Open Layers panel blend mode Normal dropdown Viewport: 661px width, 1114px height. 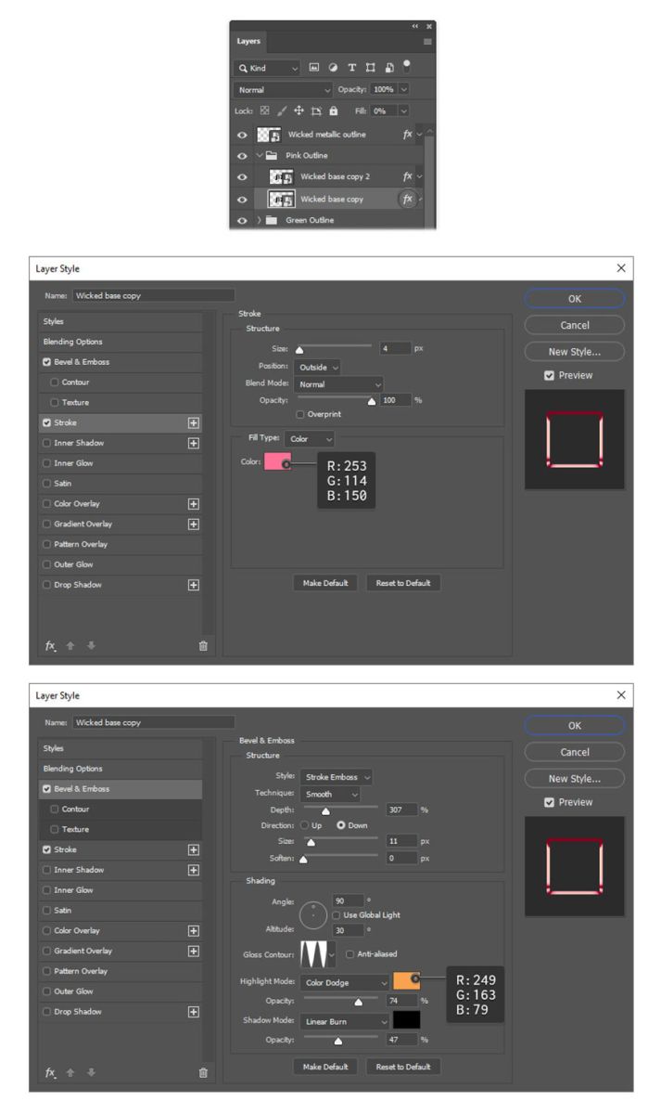[284, 90]
